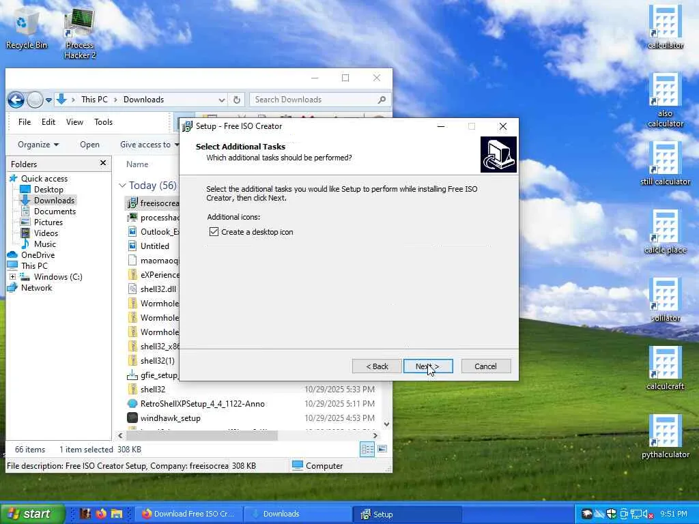The image size is (699, 524).
Task: Go back with the Back button
Action: [377, 366]
